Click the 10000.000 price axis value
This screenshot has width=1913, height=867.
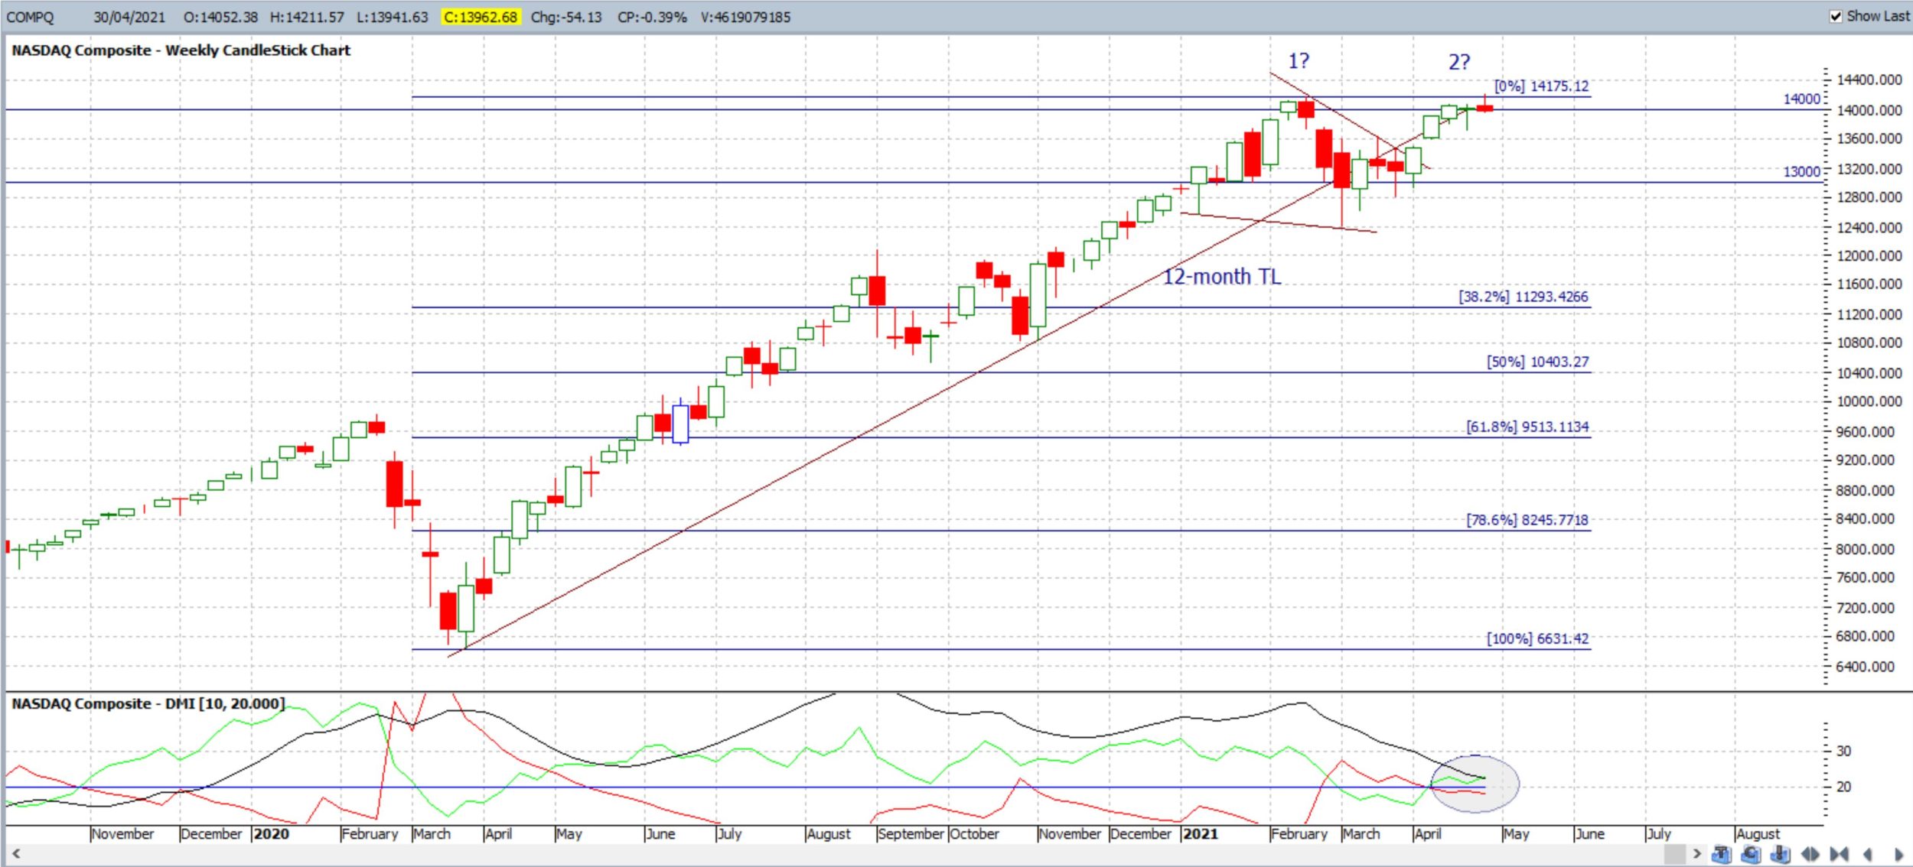1869,401
